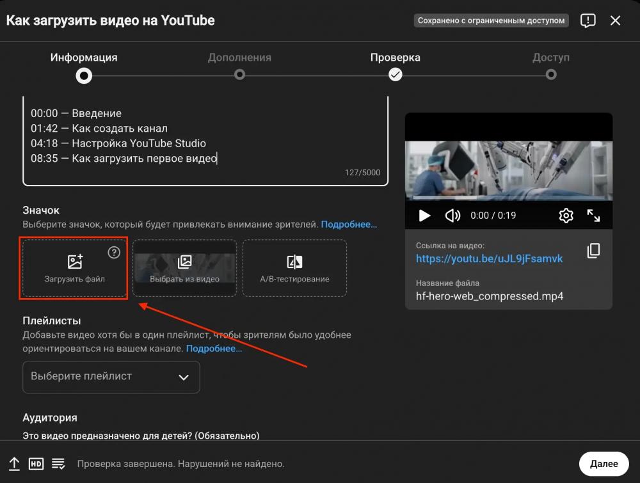Click the 127/5000 character counter
The width and height of the screenshot is (640, 483).
click(x=362, y=173)
